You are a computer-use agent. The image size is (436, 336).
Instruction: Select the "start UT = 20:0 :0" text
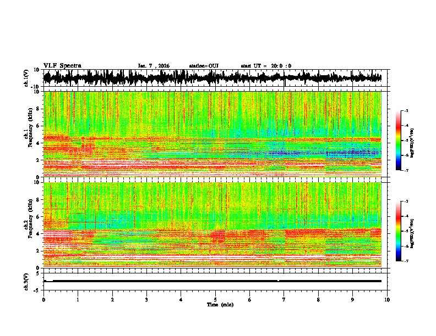point(266,66)
